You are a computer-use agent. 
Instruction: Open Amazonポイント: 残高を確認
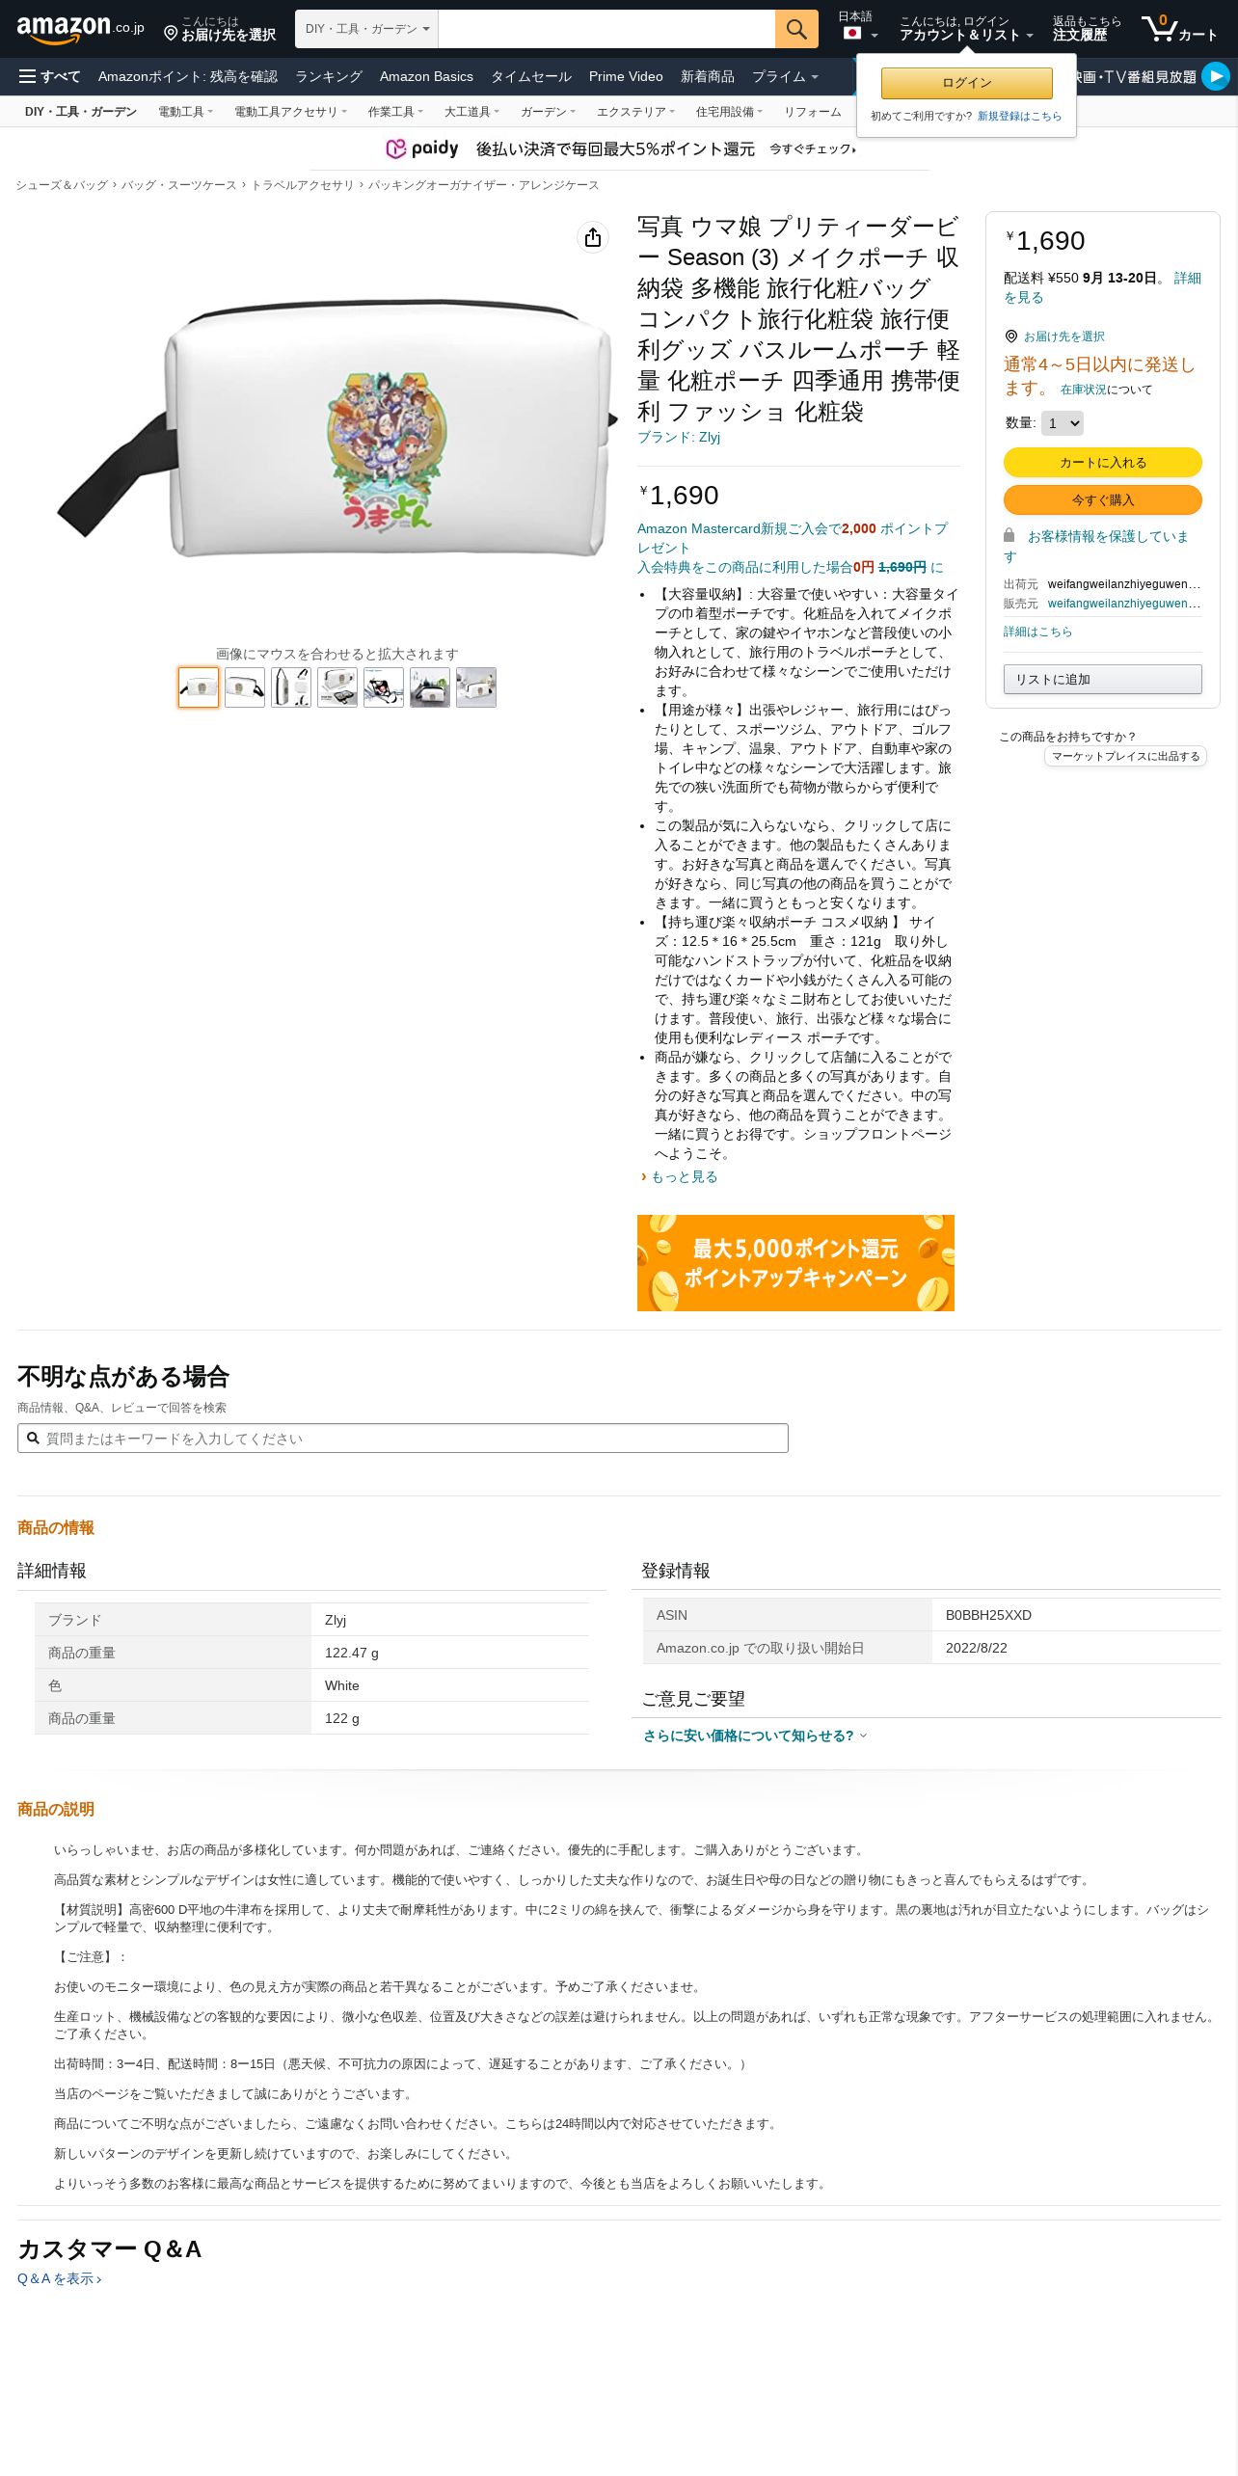tap(188, 76)
